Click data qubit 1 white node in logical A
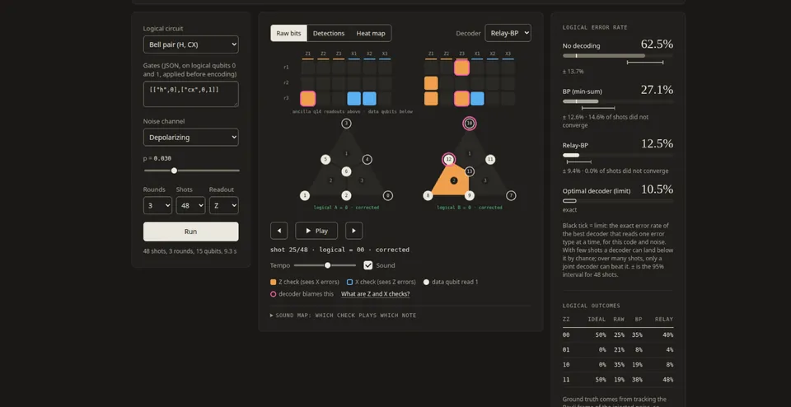This screenshot has height=407, width=791. click(x=305, y=195)
